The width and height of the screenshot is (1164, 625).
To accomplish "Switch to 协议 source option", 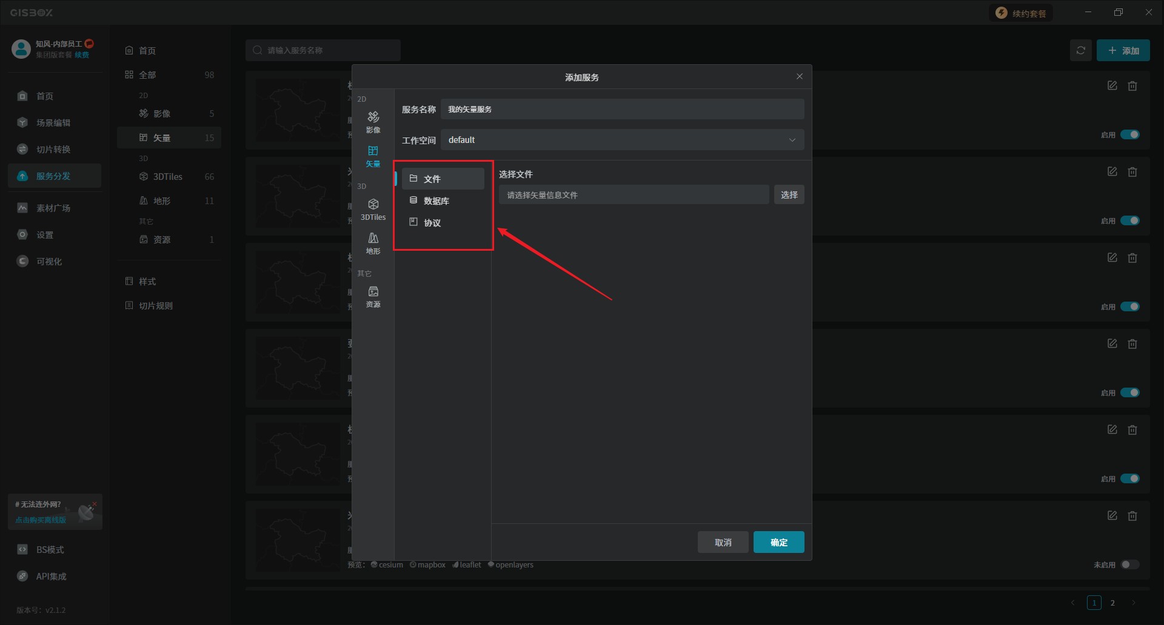I will coord(432,223).
